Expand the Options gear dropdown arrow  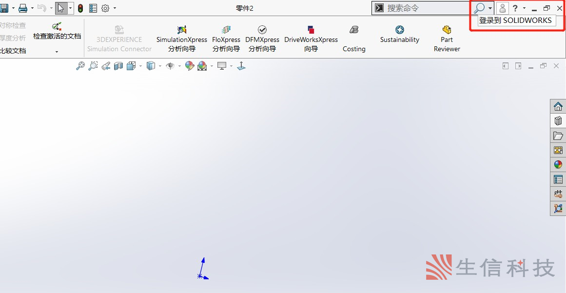point(115,8)
